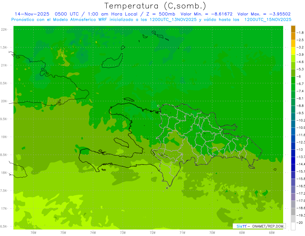This screenshot has height=236, width=305.
Task: Pick the white swatch at color bar bottom
Action: click(x=293, y=226)
